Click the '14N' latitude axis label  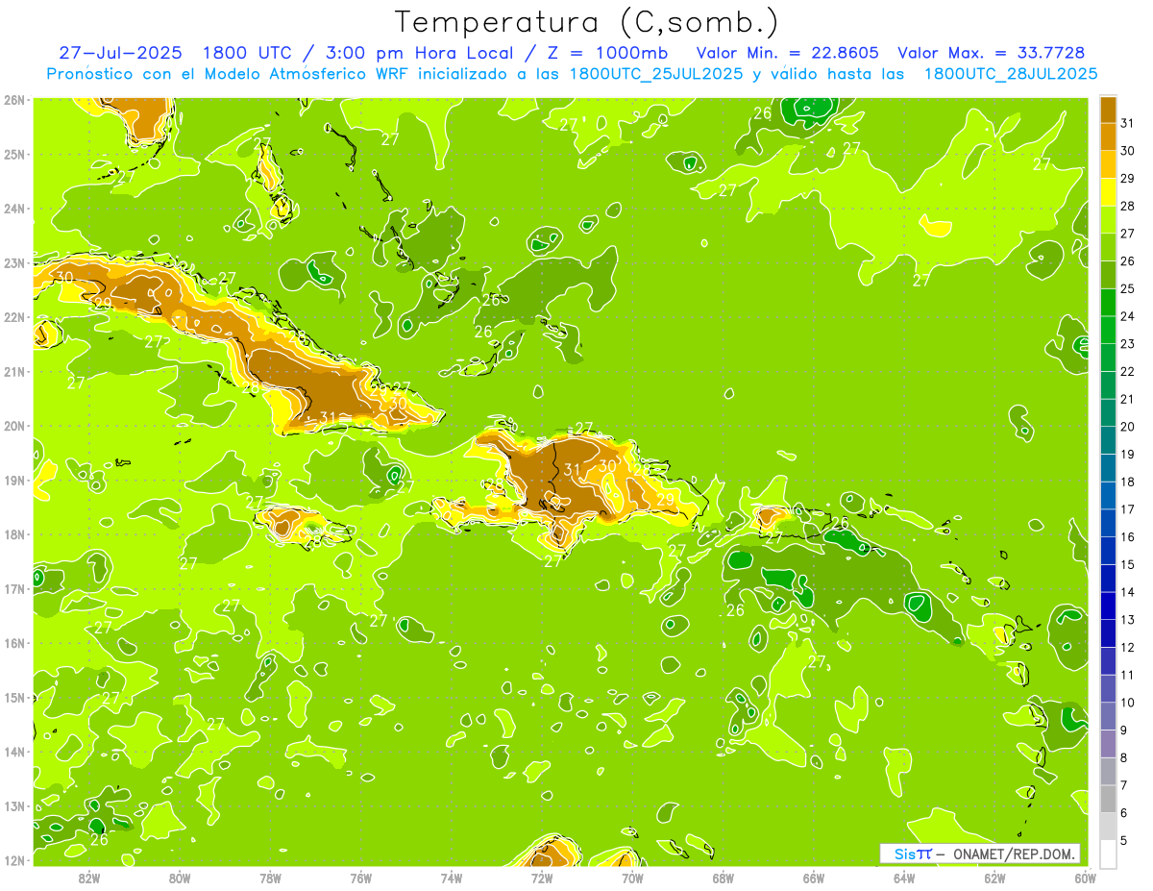point(14,752)
